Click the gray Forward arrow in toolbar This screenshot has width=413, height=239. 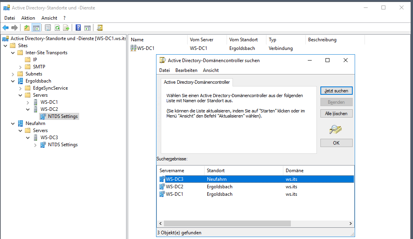click(15, 28)
